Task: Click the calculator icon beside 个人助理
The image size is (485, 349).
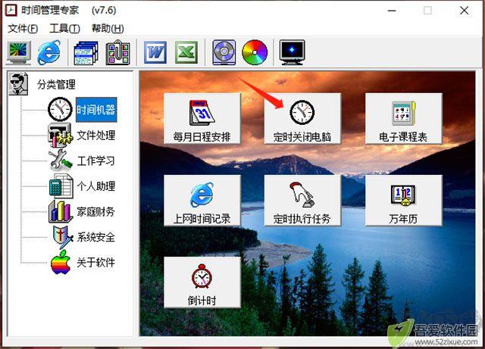Action: (x=61, y=186)
